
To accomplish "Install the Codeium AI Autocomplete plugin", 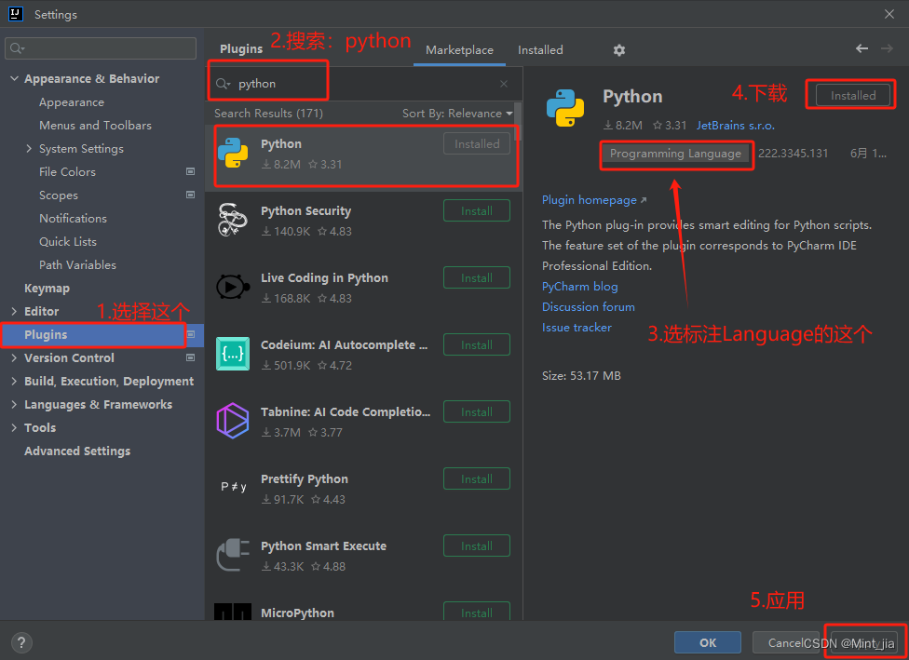I will pyautogui.click(x=477, y=344).
